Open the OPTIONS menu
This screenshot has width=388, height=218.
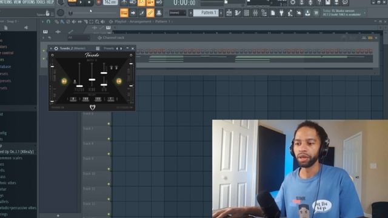tap(28, 2)
